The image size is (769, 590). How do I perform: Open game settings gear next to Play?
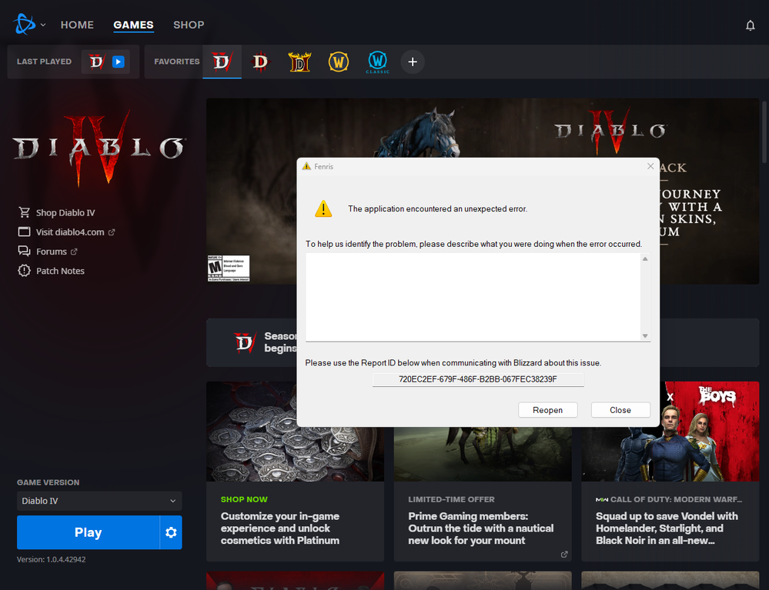point(171,532)
